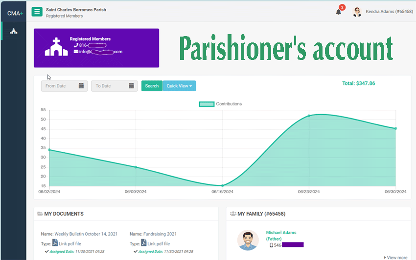Click the PDF icon for Weekly Bulletin
Screen dimensions: 416x260
click(55, 243)
